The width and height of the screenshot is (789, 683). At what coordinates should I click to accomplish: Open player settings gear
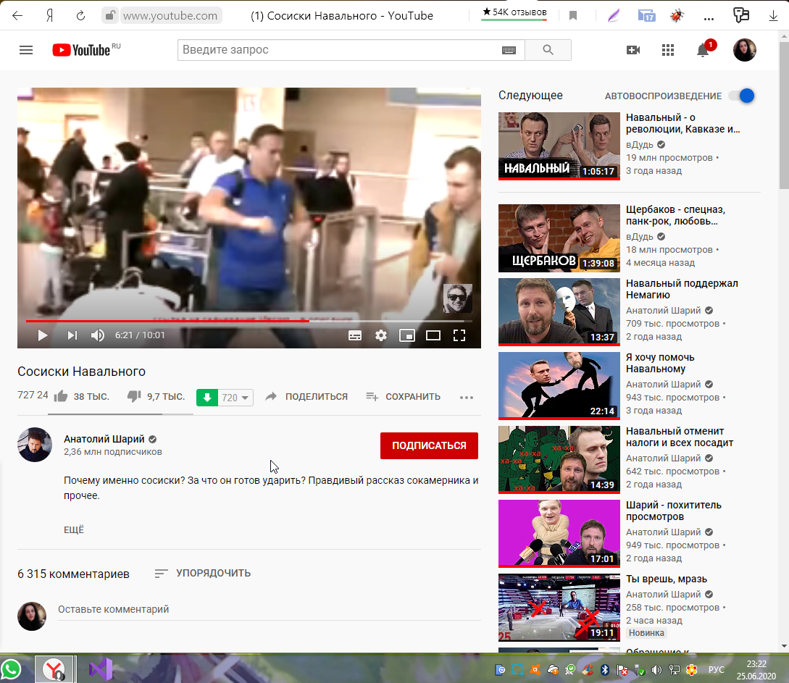pos(381,335)
